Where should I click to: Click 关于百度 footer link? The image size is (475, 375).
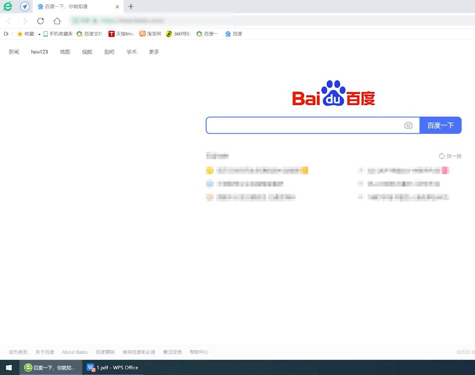pos(45,352)
